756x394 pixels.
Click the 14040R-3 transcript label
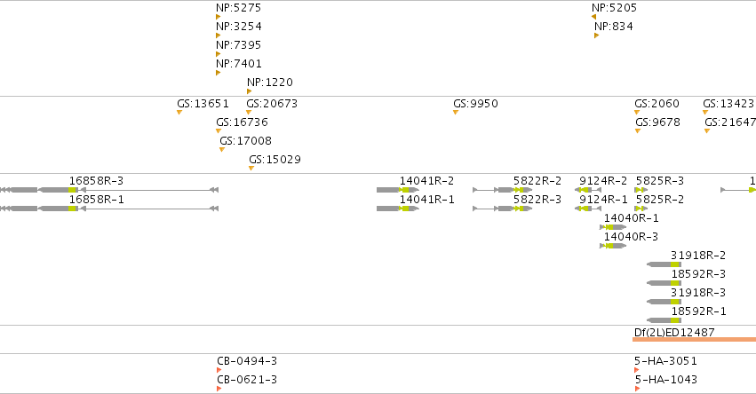point(631,237)
